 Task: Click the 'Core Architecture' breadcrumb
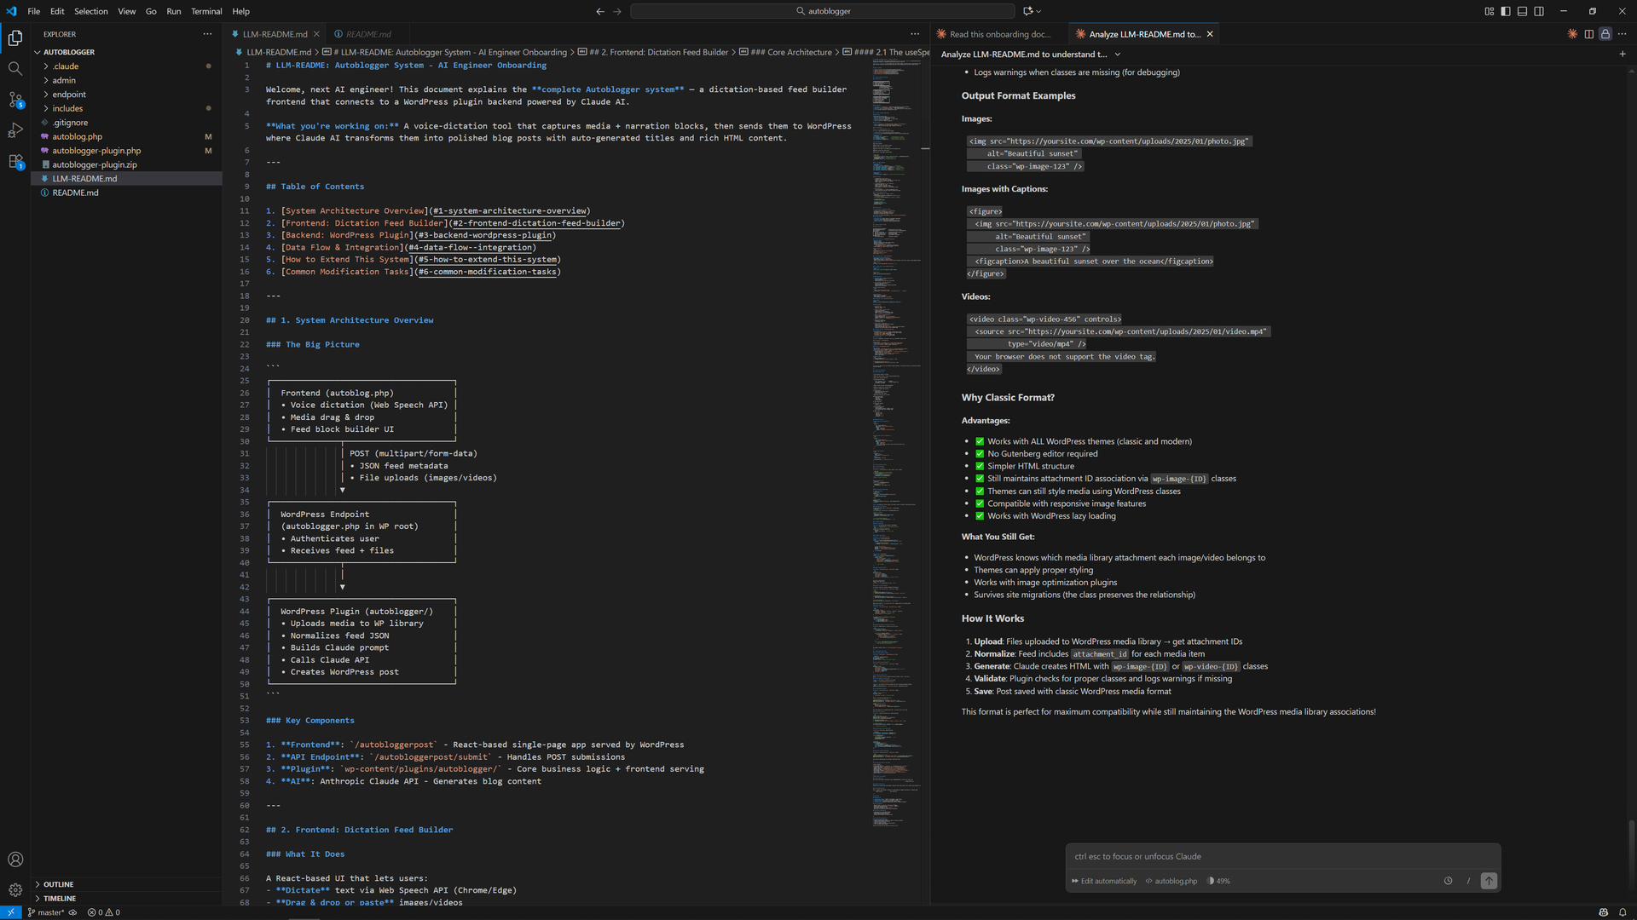792,52
